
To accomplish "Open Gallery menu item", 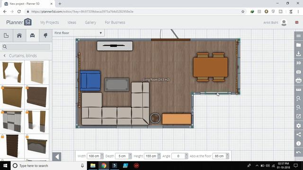I will tap(90, 22).
